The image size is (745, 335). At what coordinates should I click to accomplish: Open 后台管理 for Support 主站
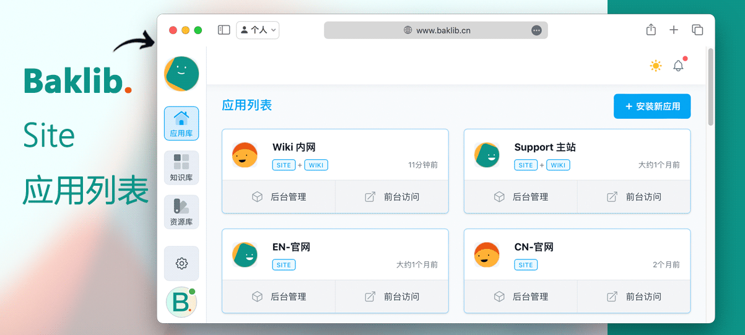pyautogui.click(x=521, y=197)
